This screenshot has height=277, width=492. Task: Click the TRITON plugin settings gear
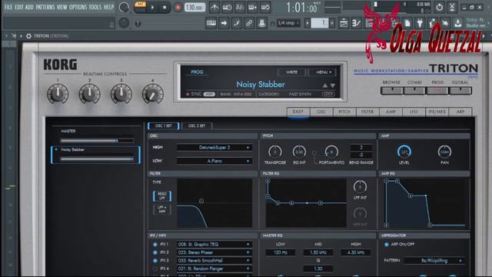(28, 36)
